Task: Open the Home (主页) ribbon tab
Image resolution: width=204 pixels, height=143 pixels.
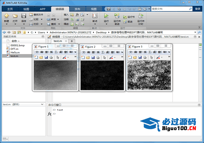Action: [x=10, y=9]
